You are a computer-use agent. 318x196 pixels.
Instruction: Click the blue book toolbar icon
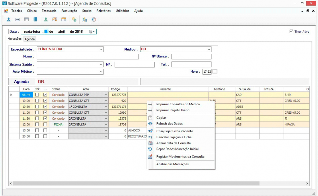click(x=35, y=20)
